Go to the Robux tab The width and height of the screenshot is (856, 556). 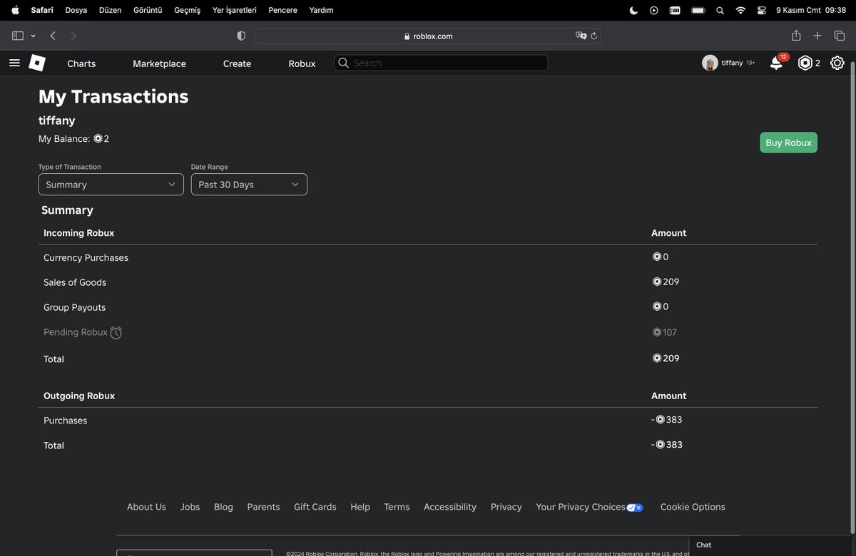[302, 63]
